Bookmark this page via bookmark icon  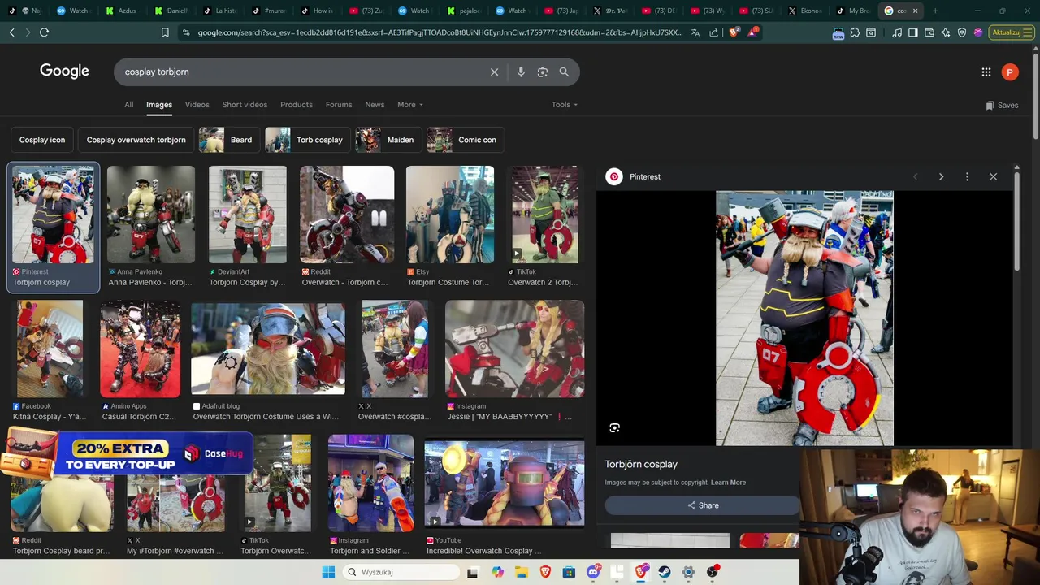pyautogui.click(x=165, y=32)
